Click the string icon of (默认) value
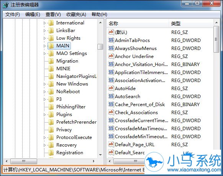This screenshot has height=176, width=223. click(x=111, y=32)
